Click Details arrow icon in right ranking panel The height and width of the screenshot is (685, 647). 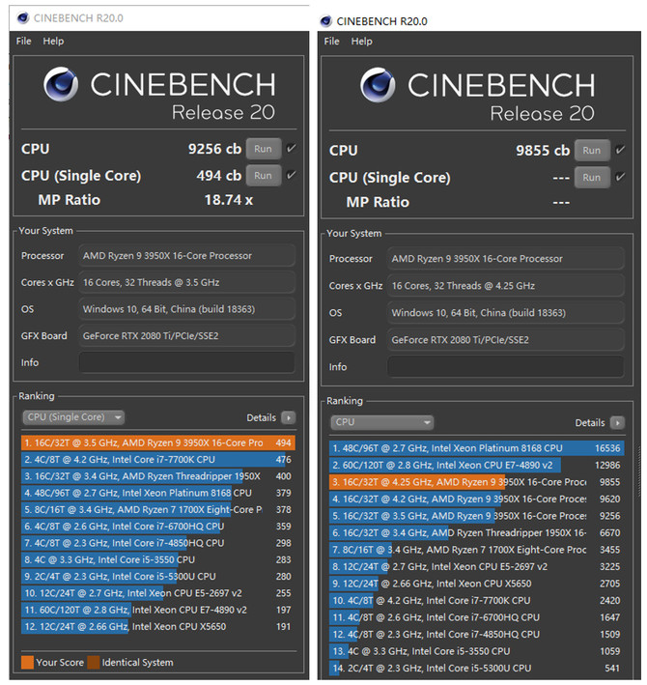[617, 422]
